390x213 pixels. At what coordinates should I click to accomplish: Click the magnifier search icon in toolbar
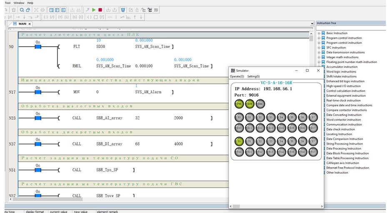pos(22,10)
